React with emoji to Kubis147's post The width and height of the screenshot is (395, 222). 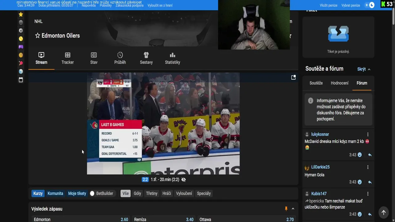coord(360,214)
